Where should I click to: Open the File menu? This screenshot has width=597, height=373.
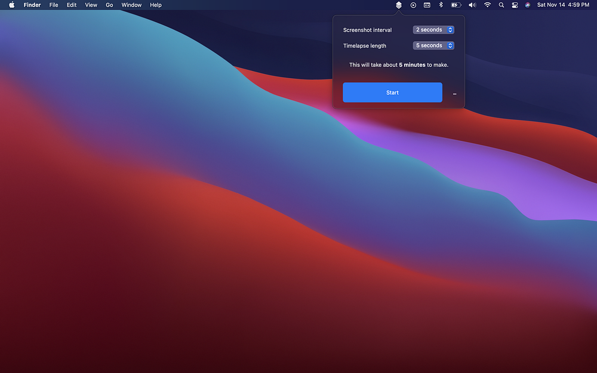[x=54, y=5]
